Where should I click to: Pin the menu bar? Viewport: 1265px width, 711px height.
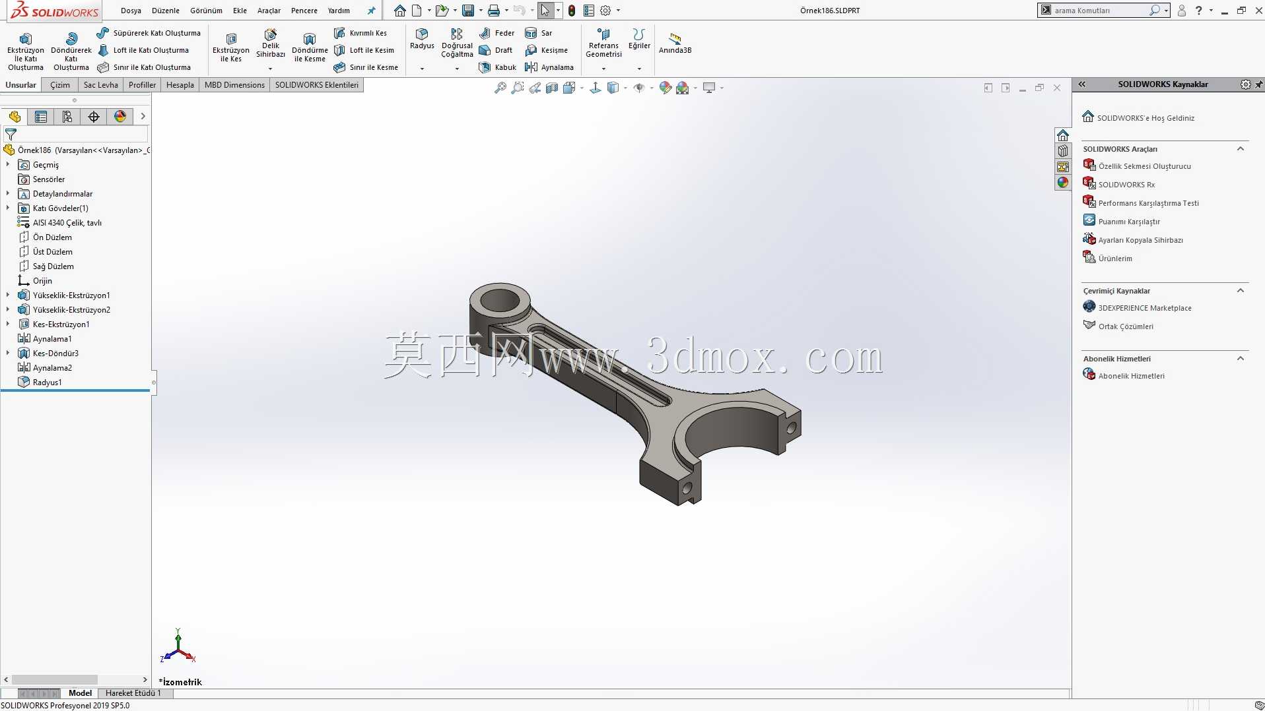click(x=371, y=11)
